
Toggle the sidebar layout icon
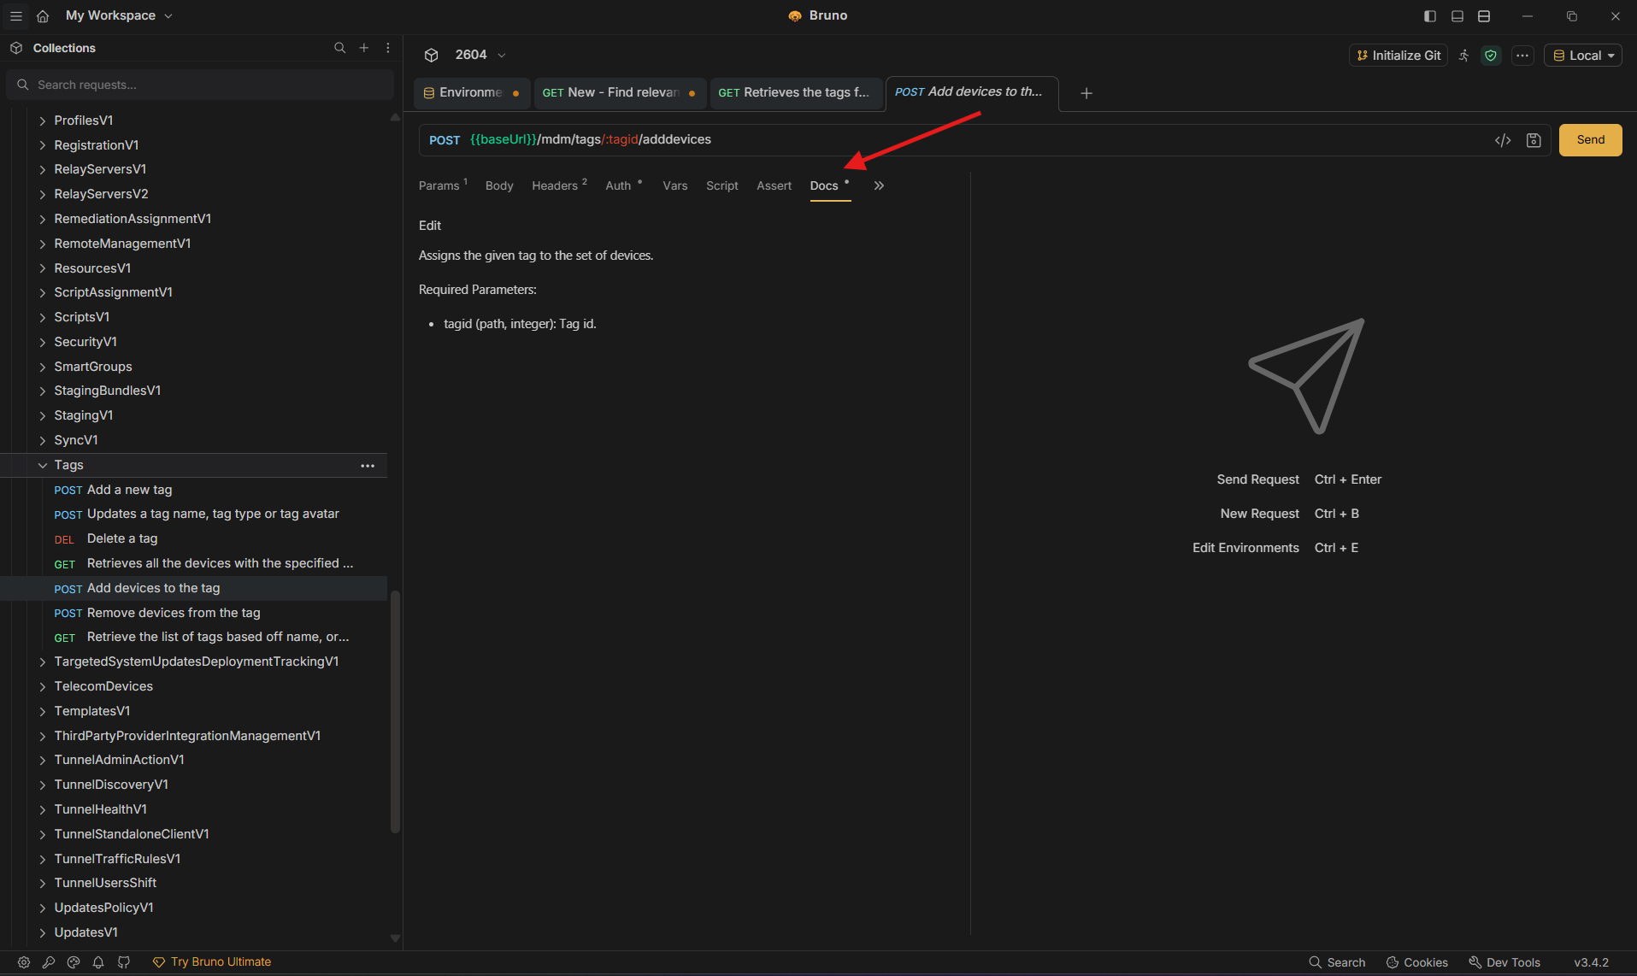[1430, 15]
